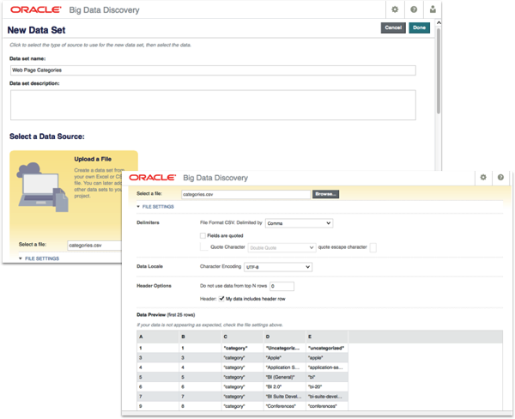
Task: Open user profile icon in back window
Action: tap(433, 9)
